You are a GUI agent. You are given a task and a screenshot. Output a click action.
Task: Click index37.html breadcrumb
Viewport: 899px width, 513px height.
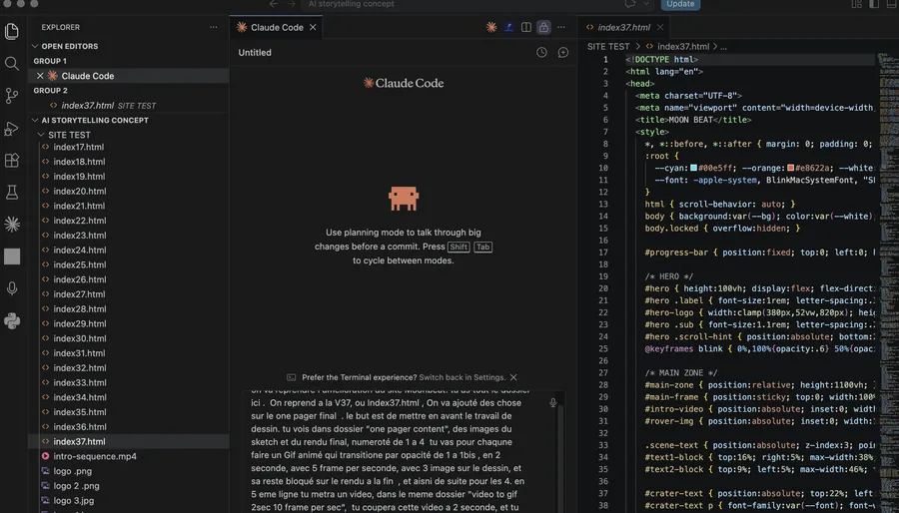pyautogui.click(x=683, y=46)
